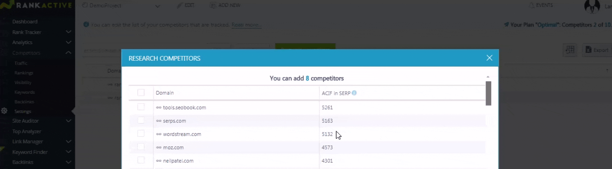Open Dashboard in the sidebar
This screenshot has height=169, width=612.
[x=25, y=21]
